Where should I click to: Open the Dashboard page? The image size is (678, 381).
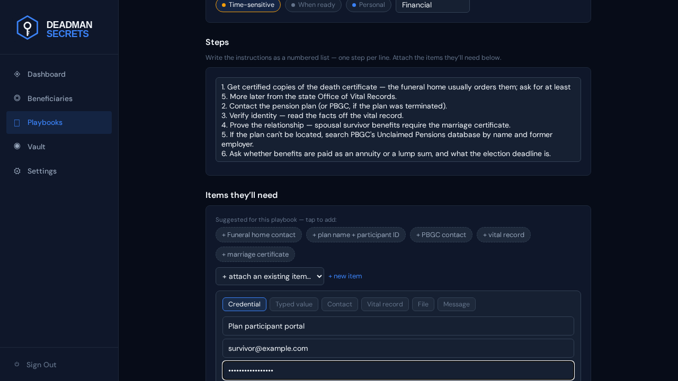pos(59,74)
